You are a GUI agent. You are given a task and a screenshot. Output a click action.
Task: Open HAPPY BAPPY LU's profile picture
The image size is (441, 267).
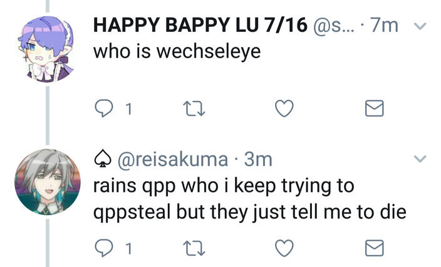pos(47,48)
